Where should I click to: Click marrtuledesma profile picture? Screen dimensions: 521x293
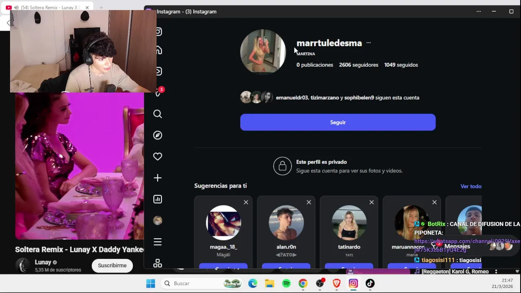263,51
